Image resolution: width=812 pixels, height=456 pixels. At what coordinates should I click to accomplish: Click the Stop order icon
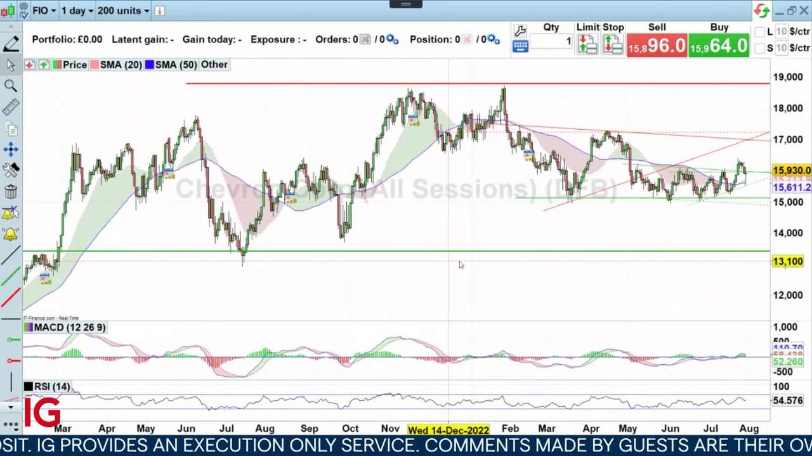(x=613, y=44)
